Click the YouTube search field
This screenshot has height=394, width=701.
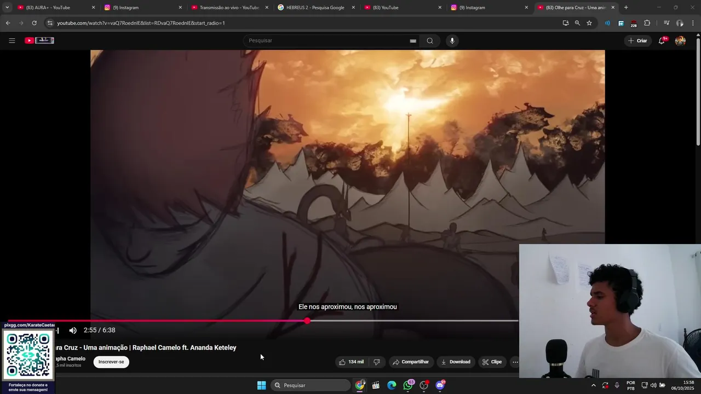[327, 40]
